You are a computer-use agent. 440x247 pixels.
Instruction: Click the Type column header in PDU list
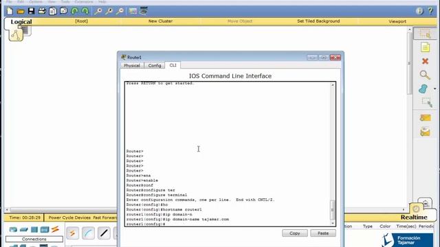click(368, 226)
